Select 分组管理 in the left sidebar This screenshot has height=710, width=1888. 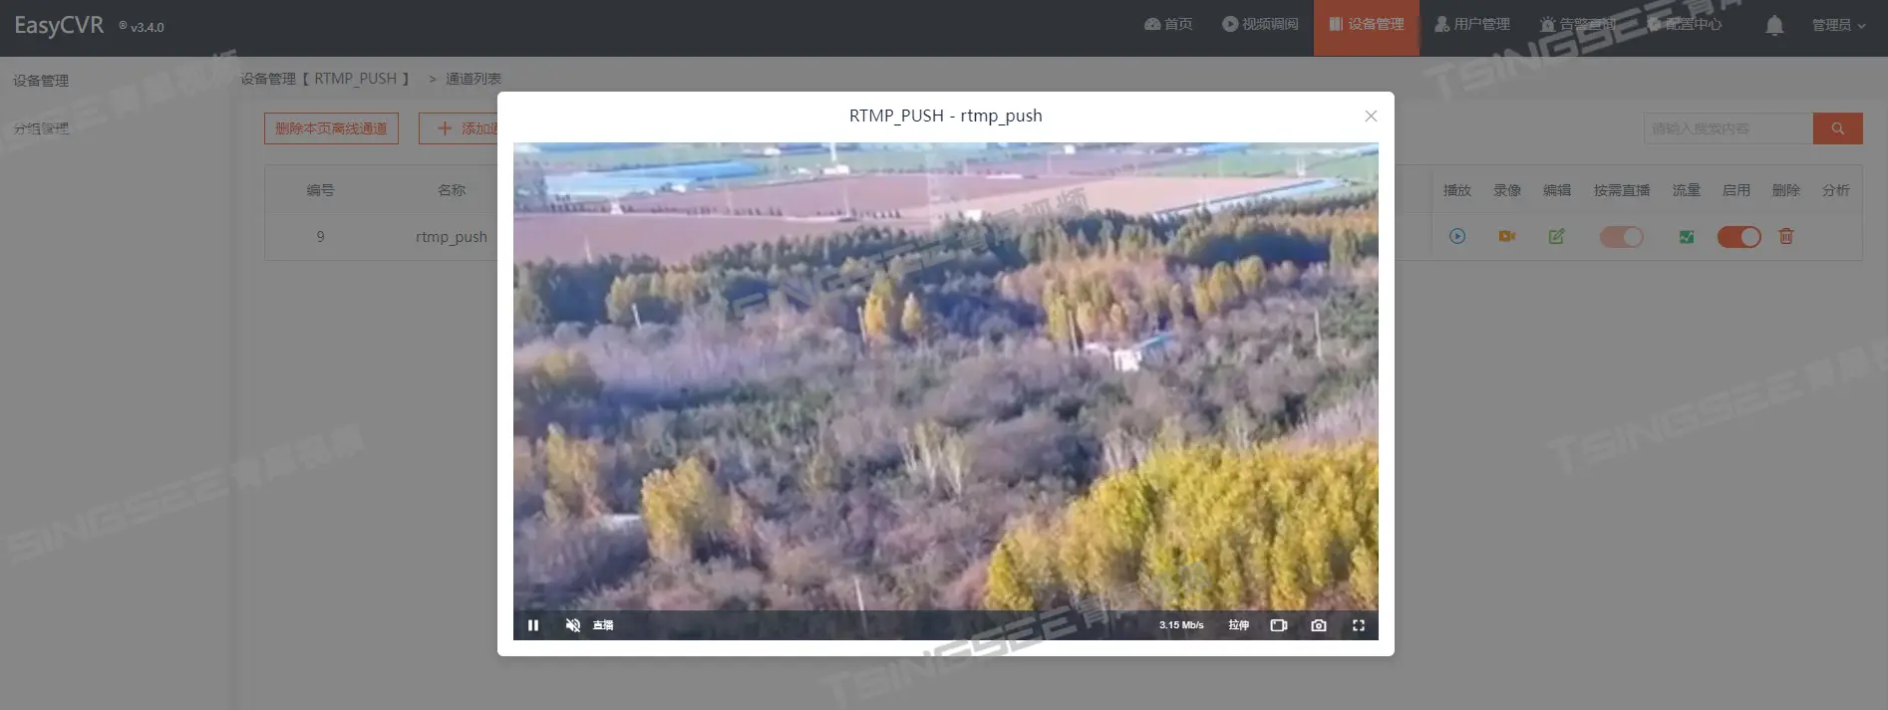tap(41, 128)
